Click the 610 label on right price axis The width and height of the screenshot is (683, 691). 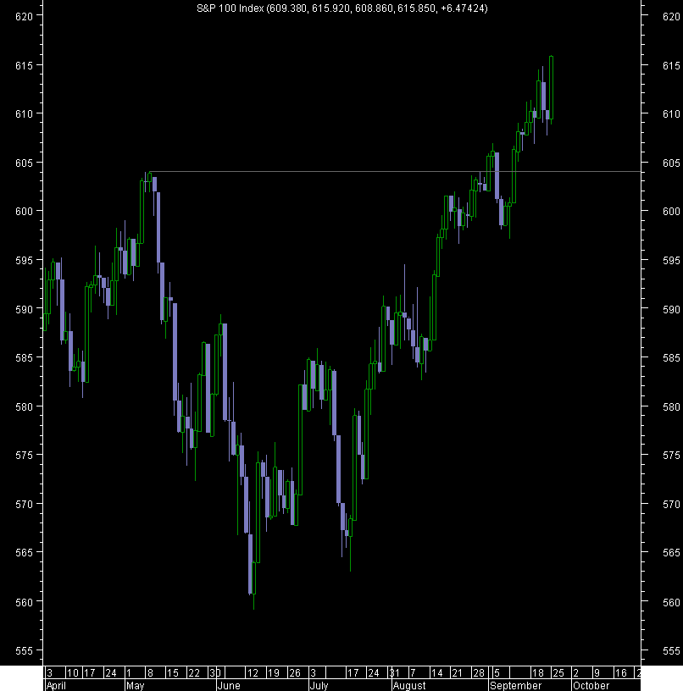671,114
